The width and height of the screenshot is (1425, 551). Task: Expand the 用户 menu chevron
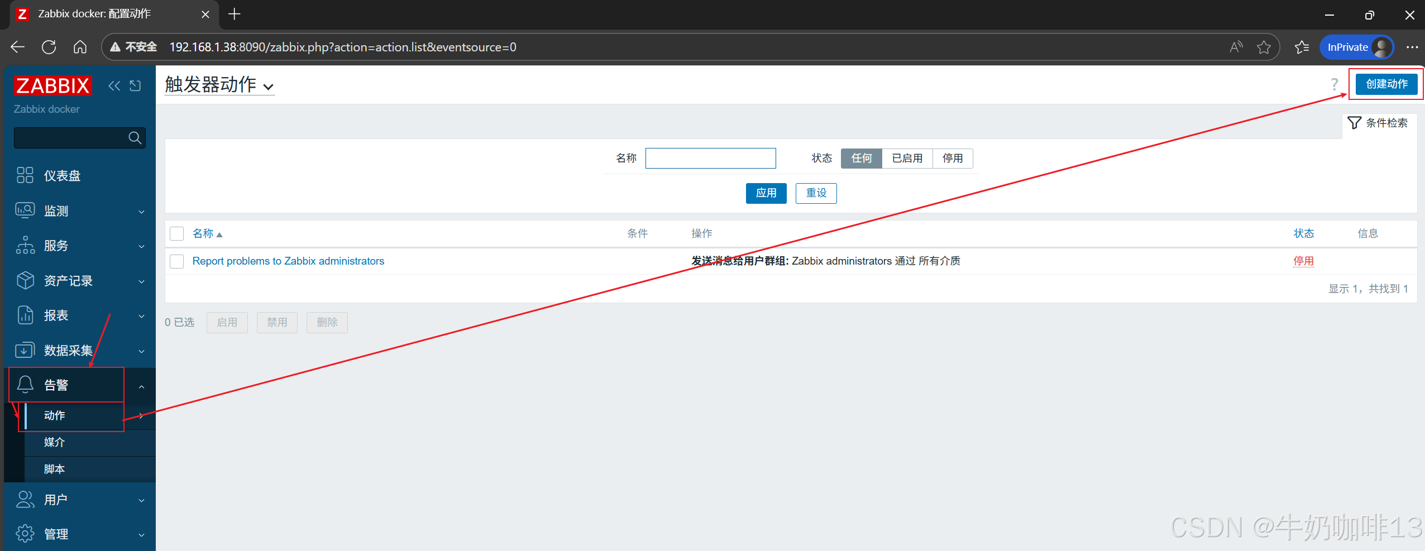[x=141, y=500]
